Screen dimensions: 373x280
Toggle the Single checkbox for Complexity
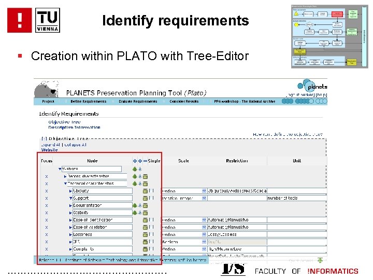151,249
